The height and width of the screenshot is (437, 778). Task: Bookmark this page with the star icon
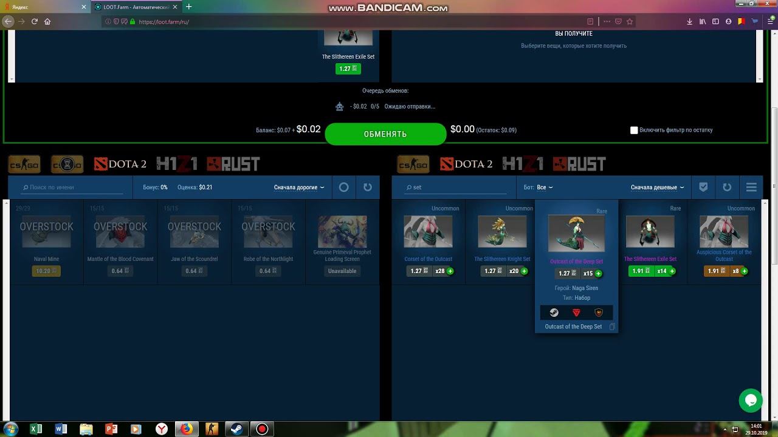pos(630,21)
